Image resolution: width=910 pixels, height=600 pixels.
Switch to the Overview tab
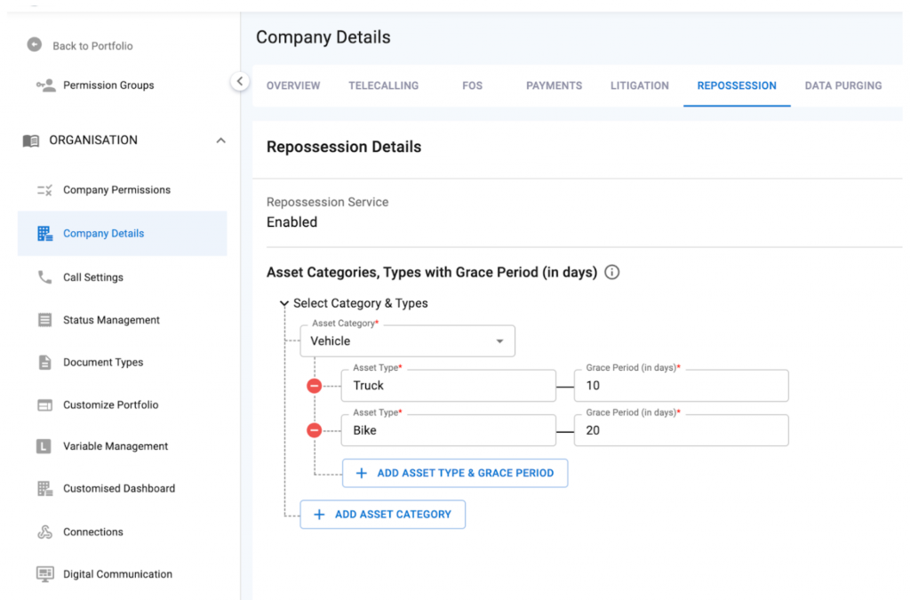pyautogui.click(x=293, y=86)
